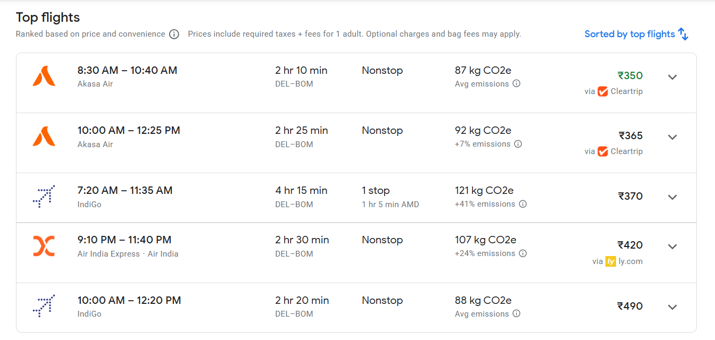The width and height of the screenshot is (715, 340).
Task: Expand the Air India Express ₹420 flight
Action: point(672,246)
